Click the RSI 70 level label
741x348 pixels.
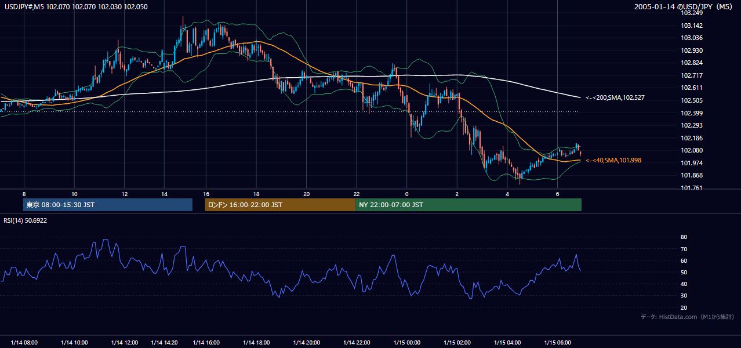(x=684, y=249)
